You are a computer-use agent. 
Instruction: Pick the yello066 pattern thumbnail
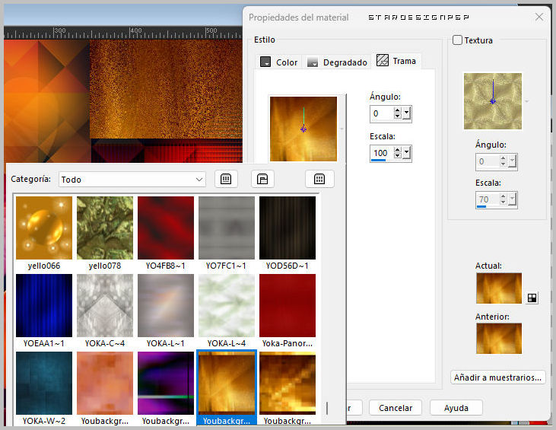tap(44, 228)
